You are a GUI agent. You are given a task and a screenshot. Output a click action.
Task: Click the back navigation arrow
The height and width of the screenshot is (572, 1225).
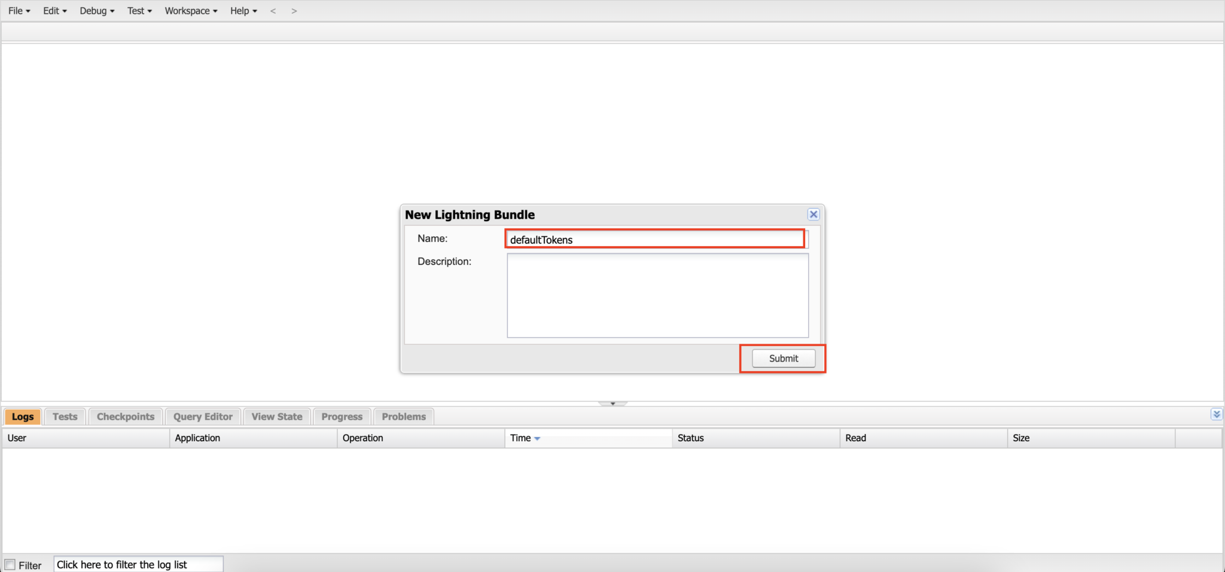[273, 11]
